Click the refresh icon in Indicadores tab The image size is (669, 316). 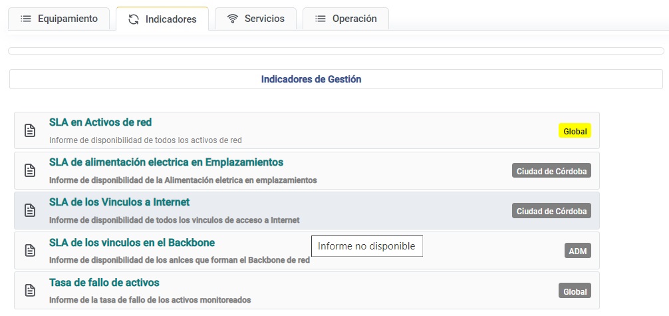click(x=134, y=19)
